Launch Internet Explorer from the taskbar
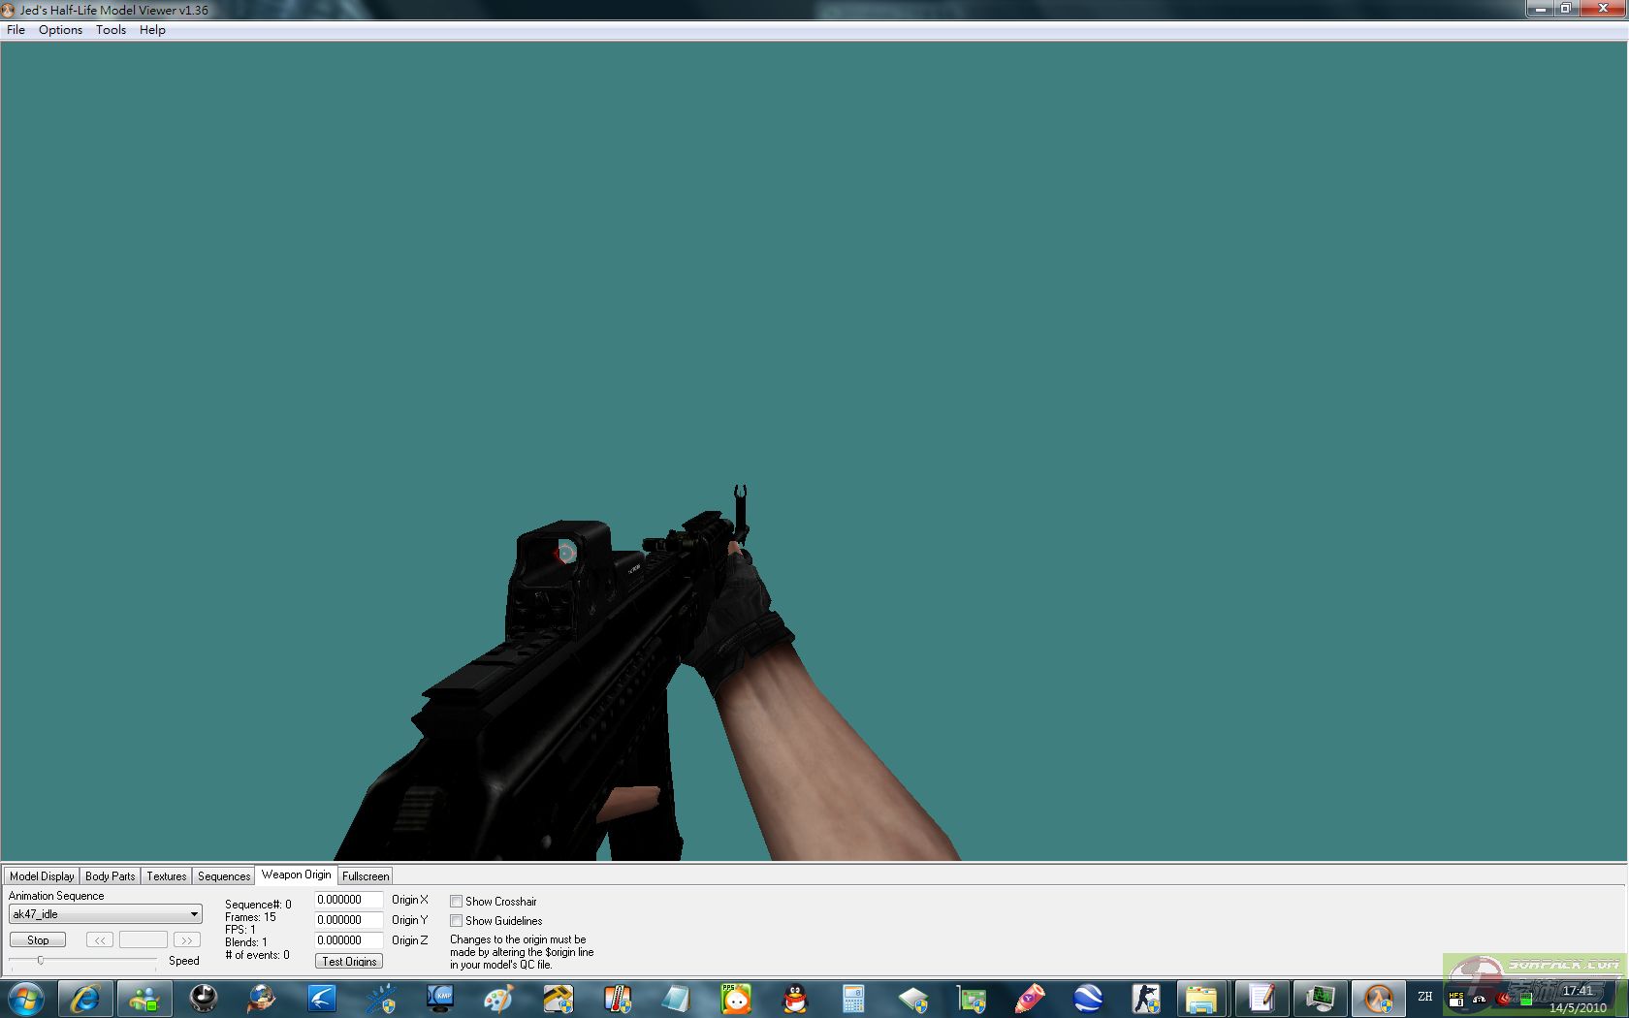 pos(85,998)
